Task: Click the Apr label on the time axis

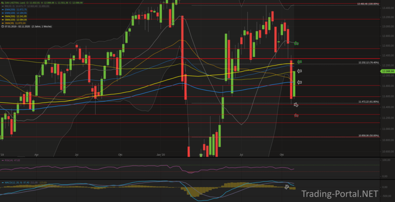Action: [37, 155]
